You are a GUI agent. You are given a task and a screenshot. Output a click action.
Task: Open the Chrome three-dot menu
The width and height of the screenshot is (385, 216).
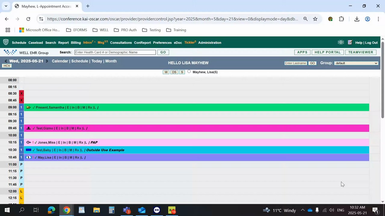(x=378, y=19)
